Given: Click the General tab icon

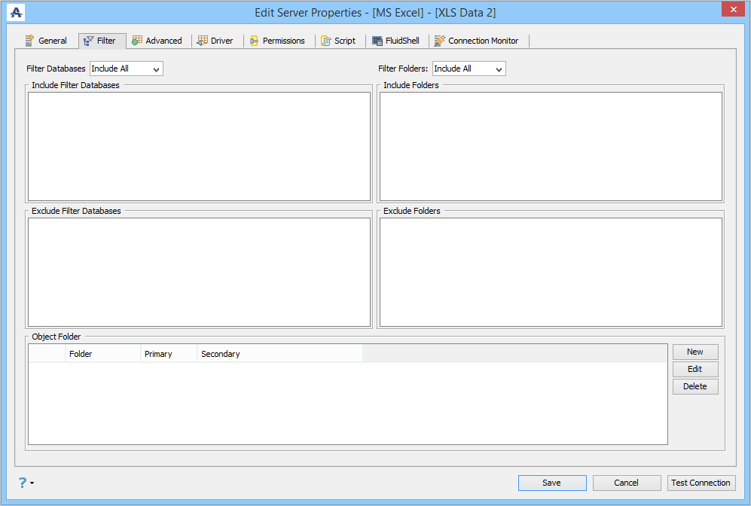Looking at the screenshot, I should [x=29, y=41].
